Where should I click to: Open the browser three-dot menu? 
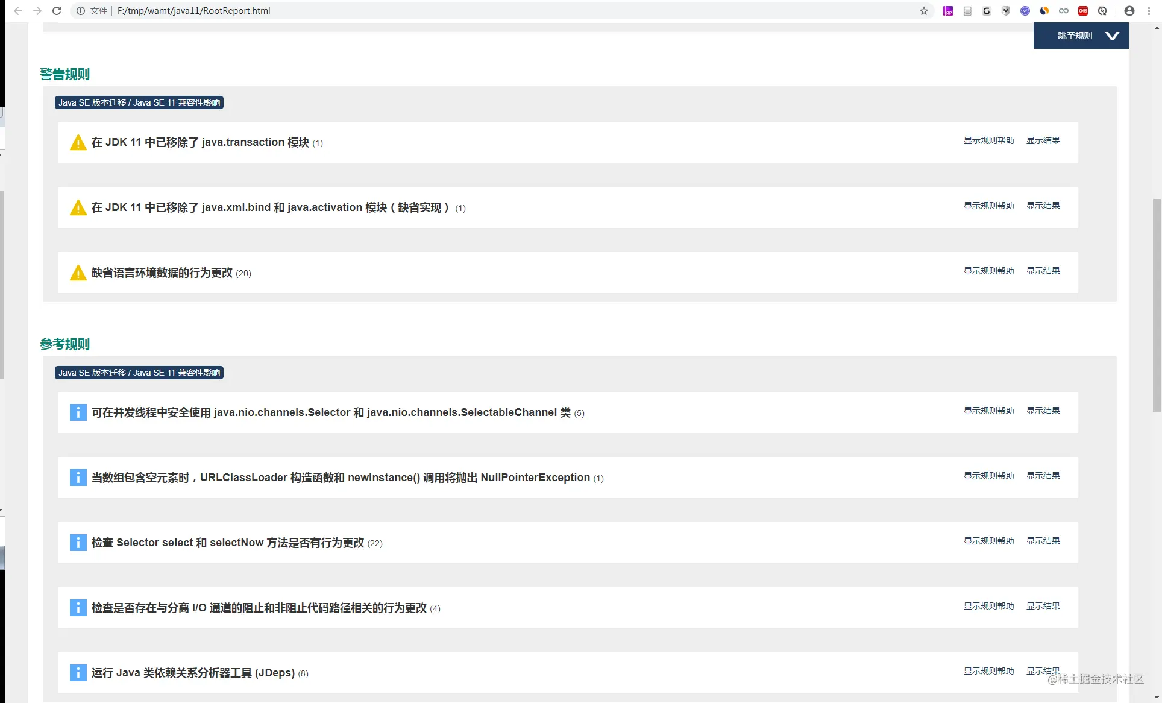point(1149,11)
